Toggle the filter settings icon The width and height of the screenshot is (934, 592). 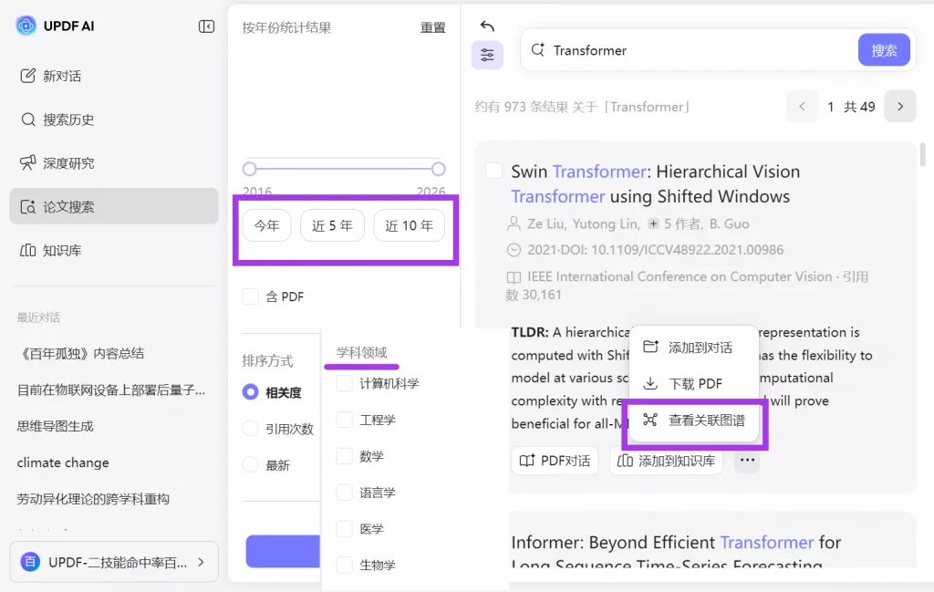[487, 55]
